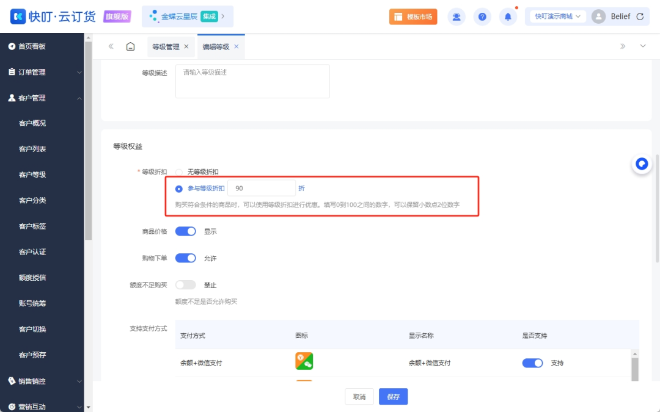The height and width of the screenshot is (412, 660).
Task: Select the 无等级折扣 radio option
Action: pyautogui.click(x=178, y=172)
